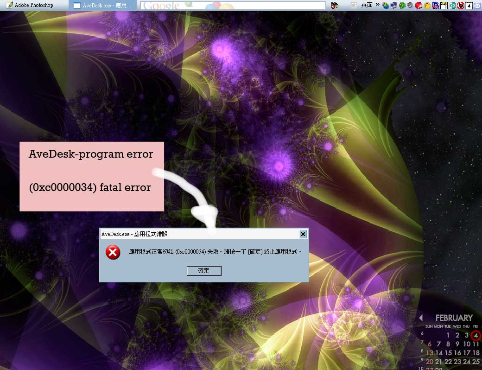Close the AveDesk.exe error dialog

(x=303, y=234)
